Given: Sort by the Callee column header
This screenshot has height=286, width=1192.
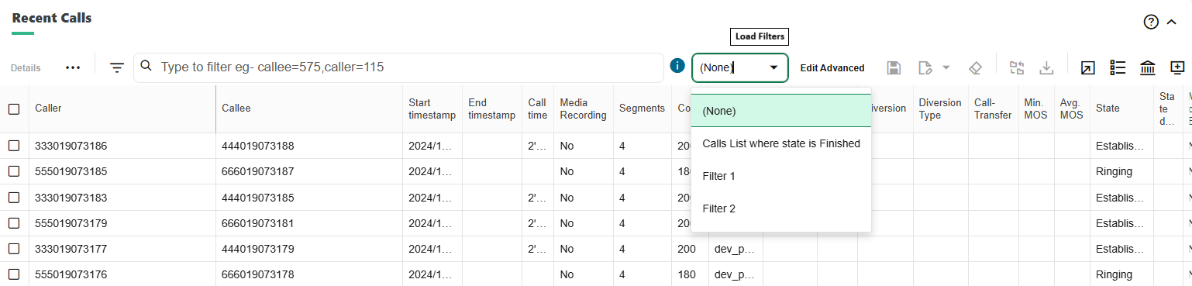Looking at the screenshot, I should tap(308, 109).
